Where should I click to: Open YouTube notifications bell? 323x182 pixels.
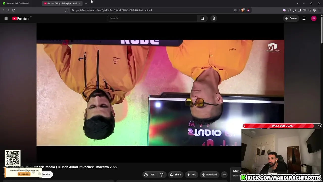click(x=304, y=18)
